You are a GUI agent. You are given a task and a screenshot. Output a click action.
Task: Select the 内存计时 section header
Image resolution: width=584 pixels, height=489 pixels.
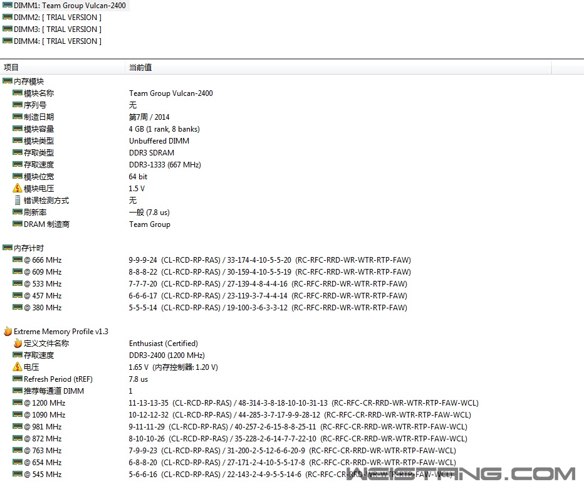[29, 248]
